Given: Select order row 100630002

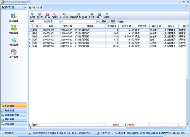Looking at the screenshot, I should point(107,30).
